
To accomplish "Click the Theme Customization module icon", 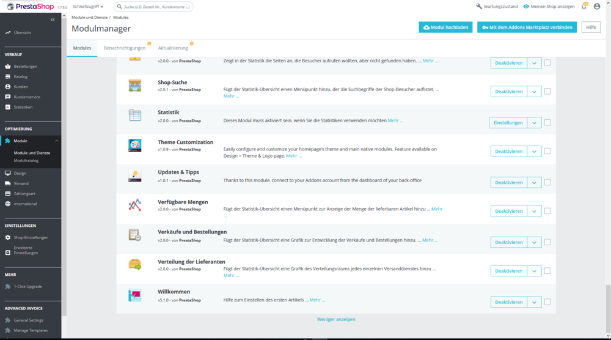I will click(x=135, y=145).
